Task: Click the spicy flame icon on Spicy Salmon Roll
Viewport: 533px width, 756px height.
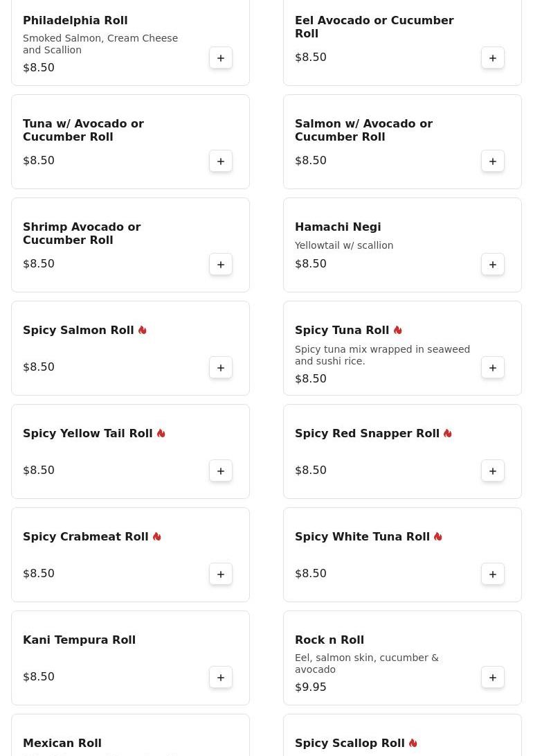Action: click(143, 331)
